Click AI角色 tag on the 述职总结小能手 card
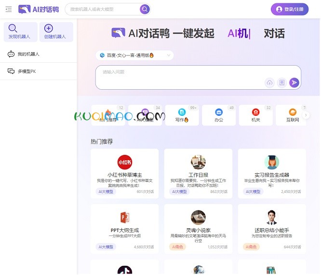321x275 pixels. pyautogui.click(x=251, y=247)
